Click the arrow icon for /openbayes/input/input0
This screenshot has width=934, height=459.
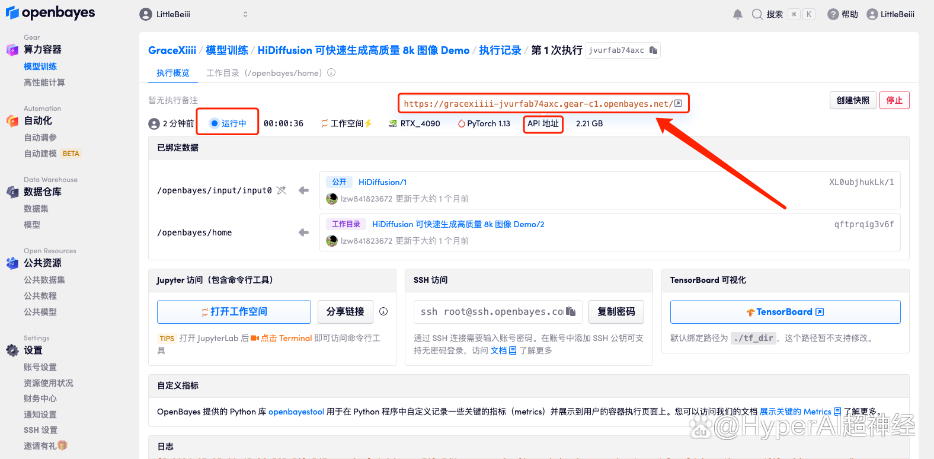click(x=303, y=190)
